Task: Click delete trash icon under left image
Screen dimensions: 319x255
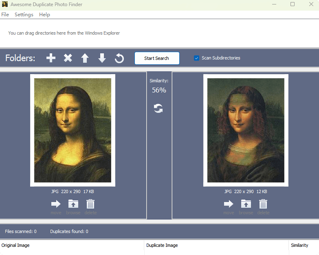Action: pos(90,204)
